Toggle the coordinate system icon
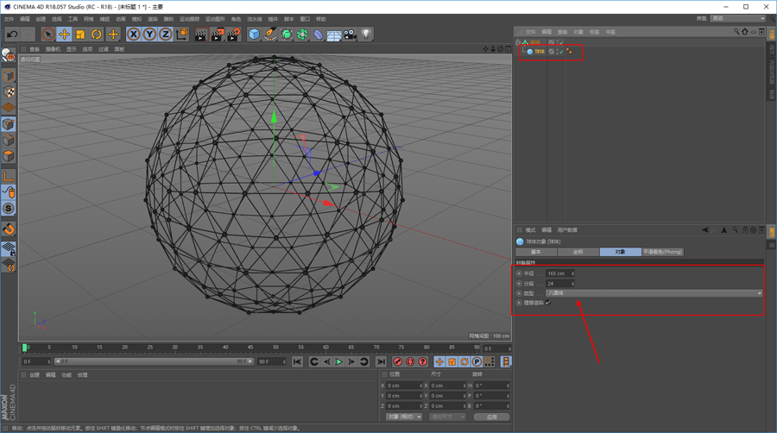Screen dimensions: 777x433 click(182, 35)
